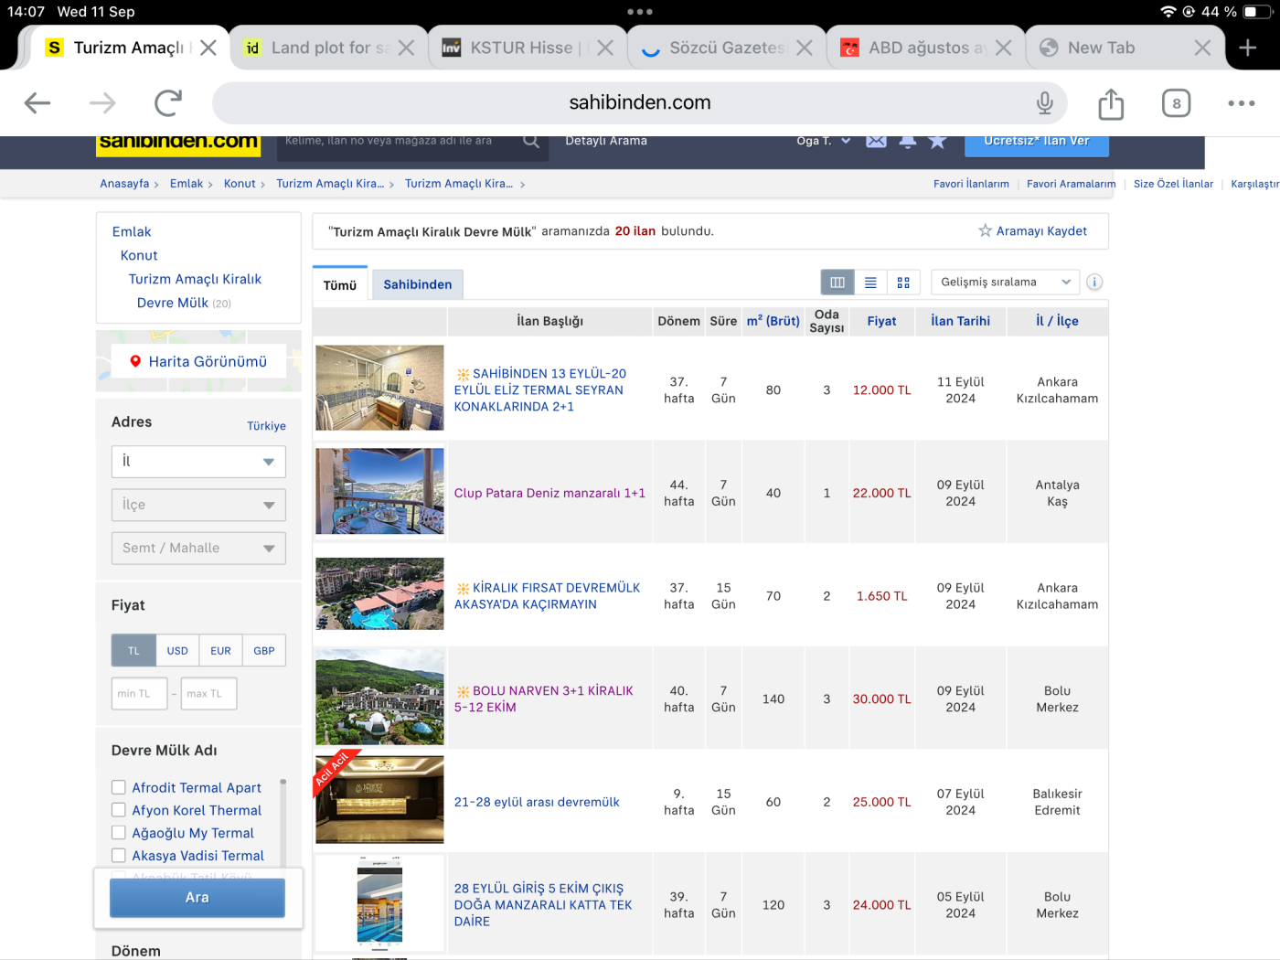Tick the Akasya Vadisi Termal checkbox
The height and width of the screenshot is (960, 1280).
(119, 856)
